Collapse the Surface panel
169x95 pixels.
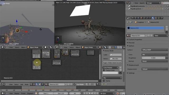131,46
